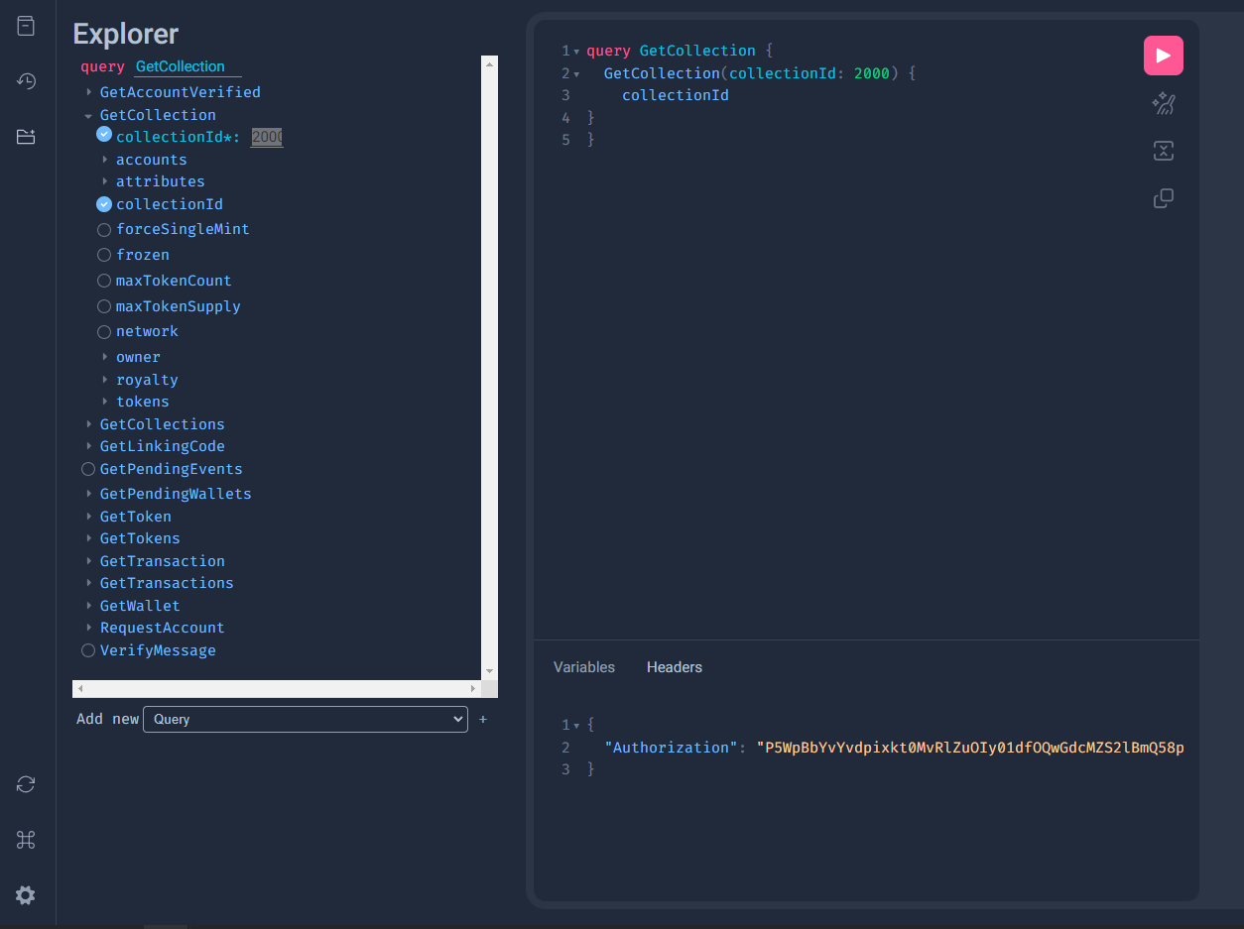Switch to the Variables tab
Screen dimensions: 1244x929
[x=584, y=667]
